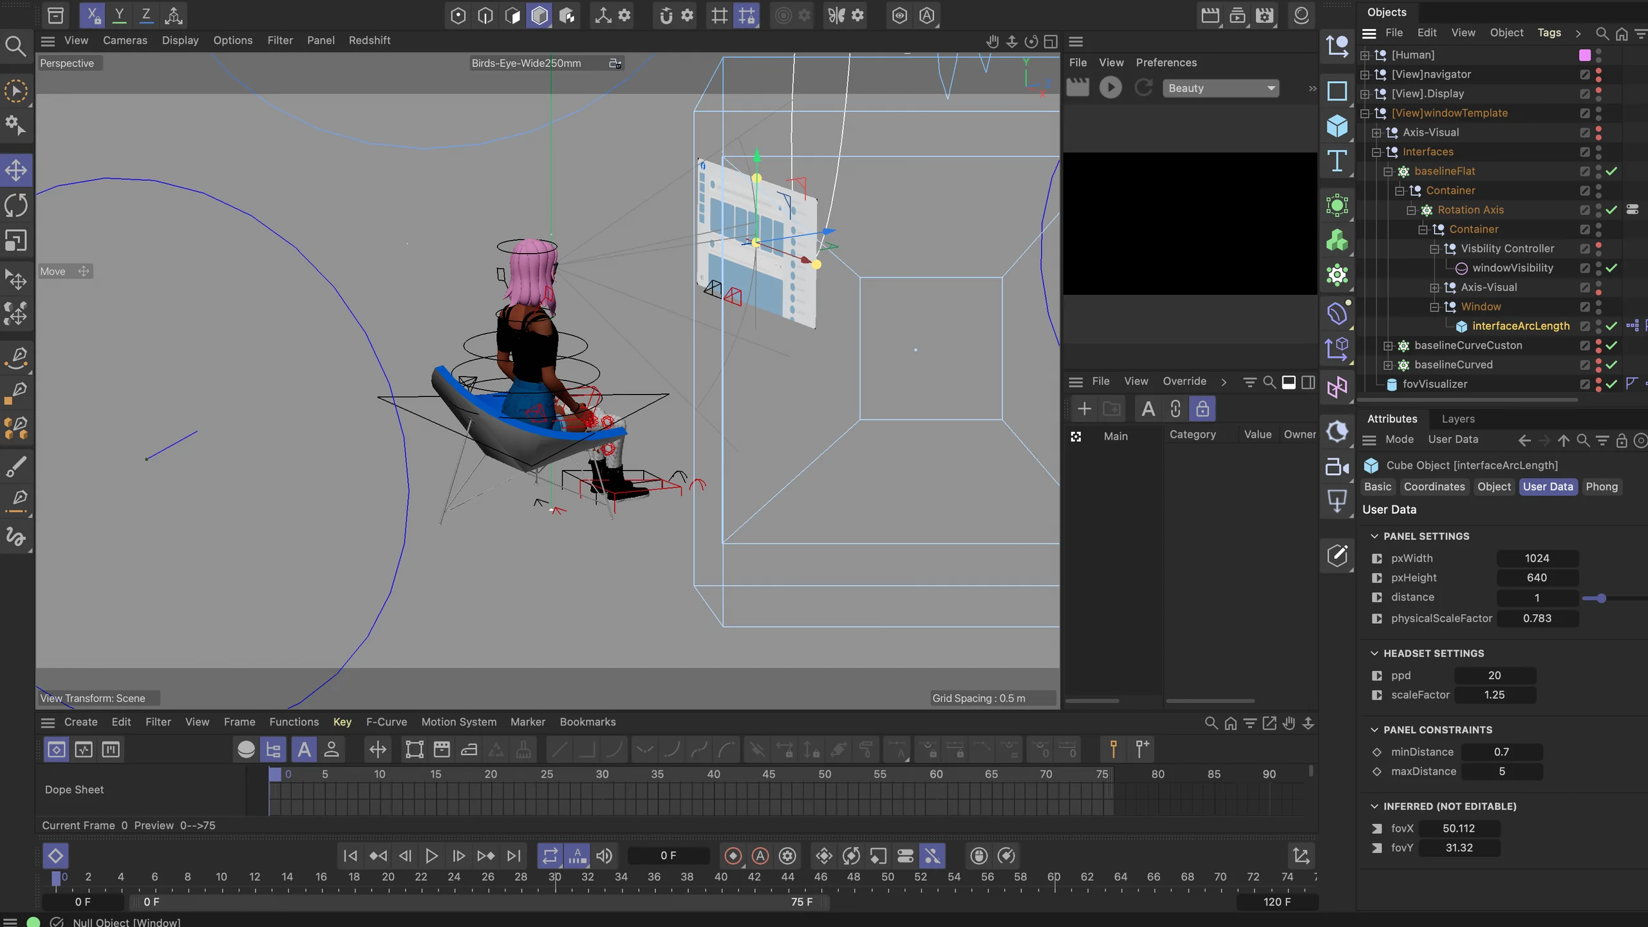Screen dimensions: 1648x927
Task: Expand the baselineCurveCuston tree node
Action: [x=1388, y=346]
